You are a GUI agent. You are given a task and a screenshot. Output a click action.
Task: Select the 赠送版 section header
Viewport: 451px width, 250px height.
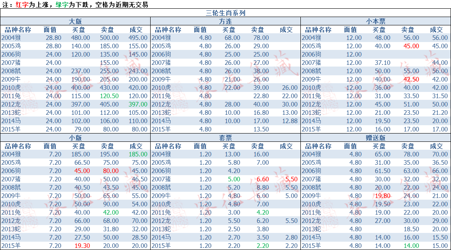point(376,138)
